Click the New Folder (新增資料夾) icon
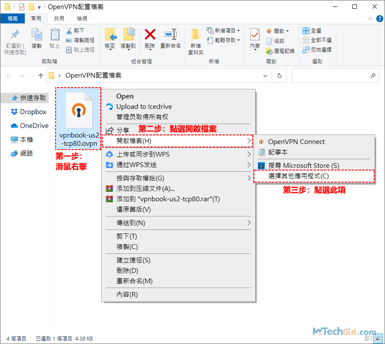 coord(195,36)
